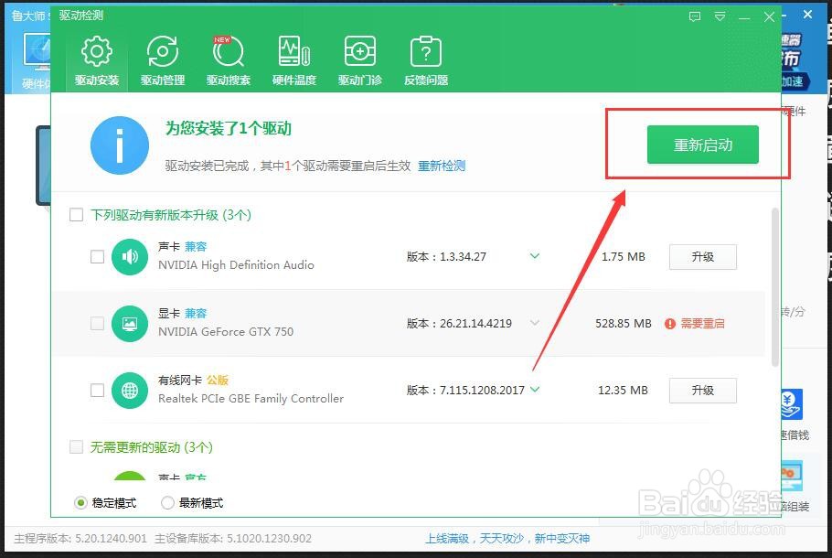Click the 无需更新的驱动 (3个) heading
This screenshot has width=832, height=558.
click(x=151, y=447)
